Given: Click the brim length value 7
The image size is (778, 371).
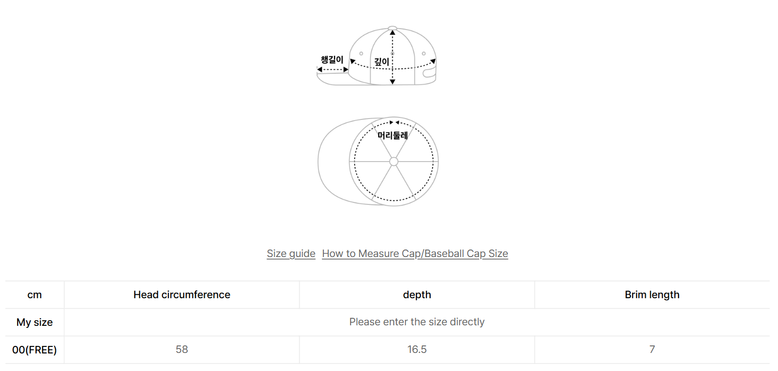Looking at the screenshot, I should coord(652,349).
